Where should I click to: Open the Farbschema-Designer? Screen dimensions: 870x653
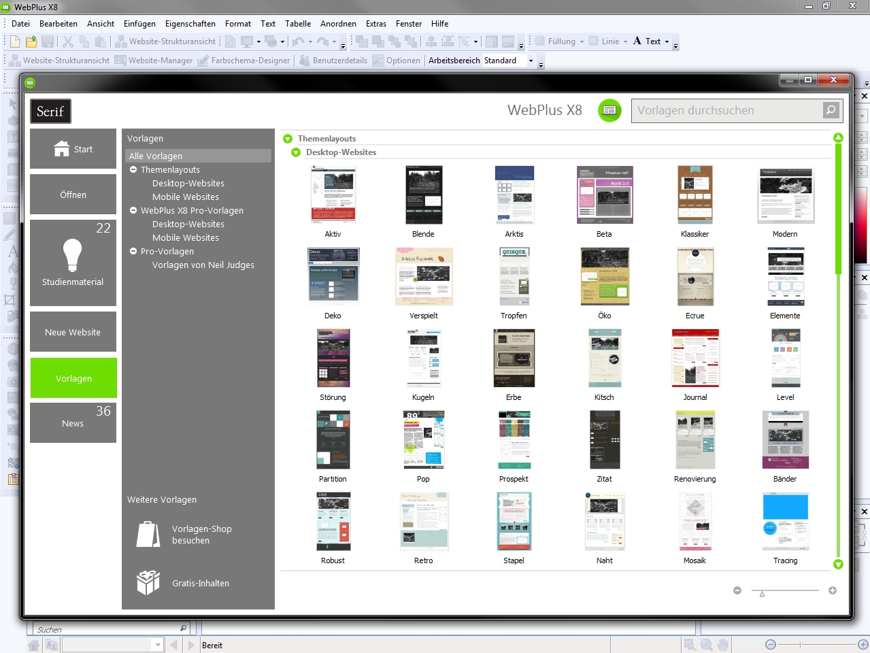click(x=203, y=61)
